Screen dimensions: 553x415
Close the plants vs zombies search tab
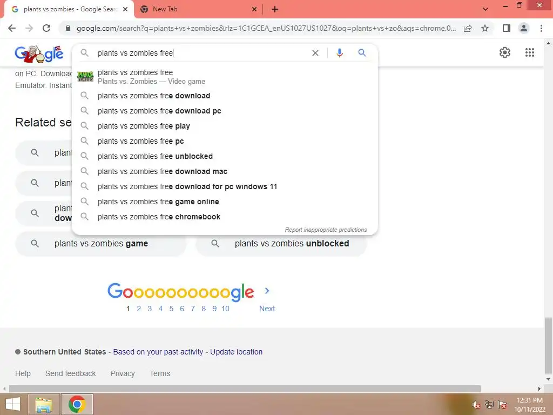click(x=125, y=10)
